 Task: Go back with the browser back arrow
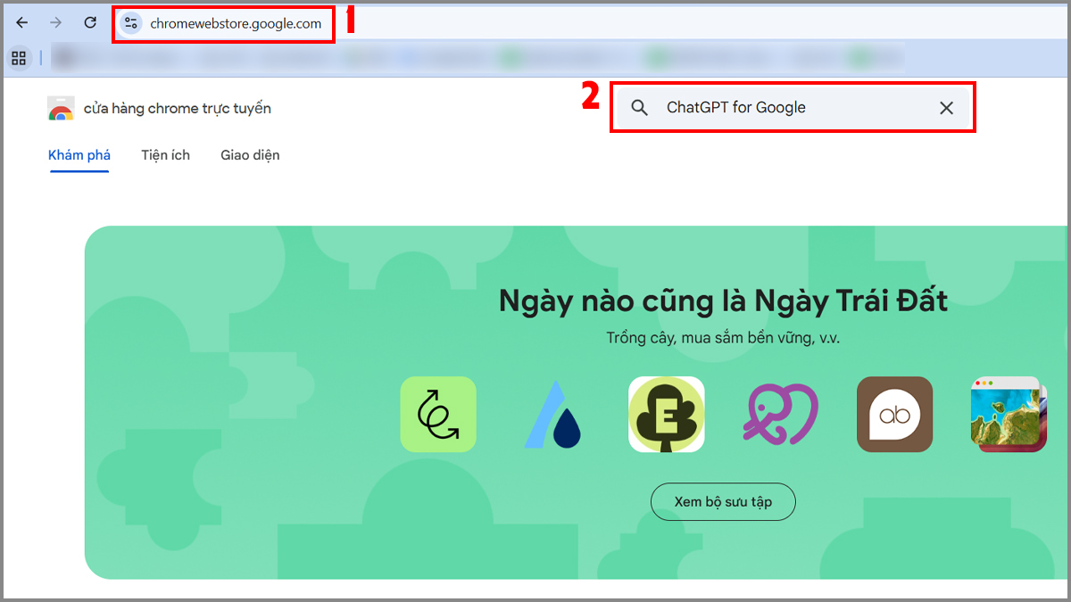[22, 23]
